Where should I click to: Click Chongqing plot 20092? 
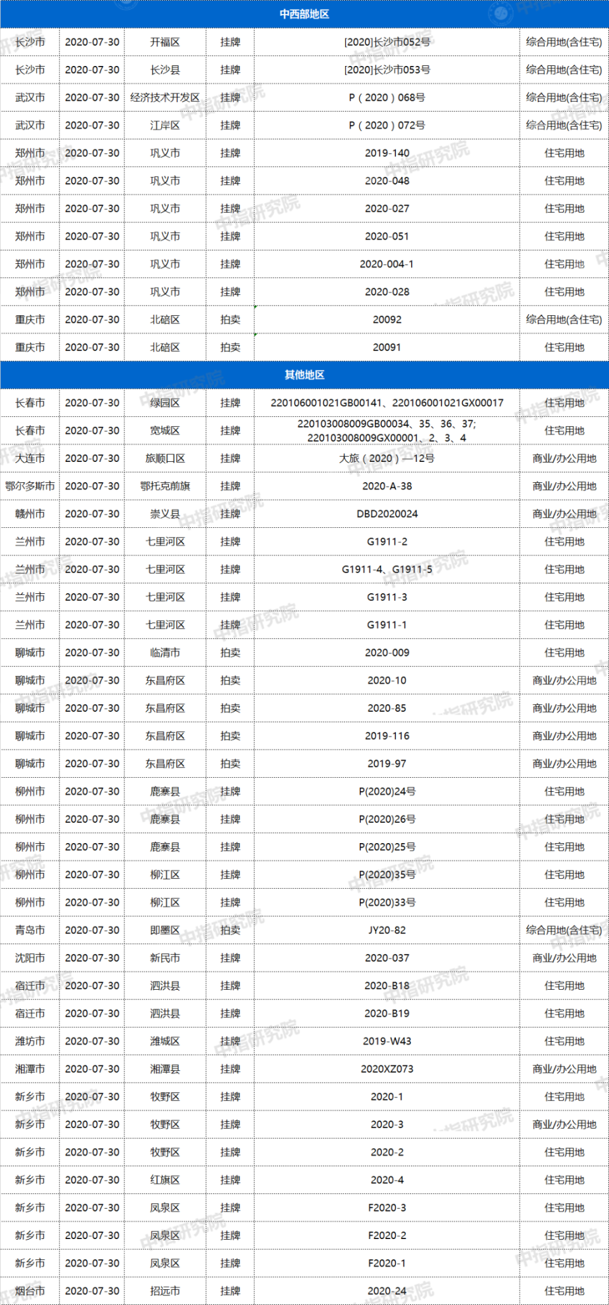[x=387, y=320]
